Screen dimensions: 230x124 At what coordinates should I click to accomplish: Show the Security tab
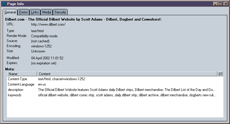click(x=60, y=12)
